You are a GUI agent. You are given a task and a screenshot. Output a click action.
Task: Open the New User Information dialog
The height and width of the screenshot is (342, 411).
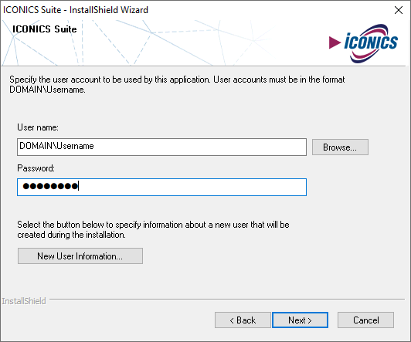point(80,256)
